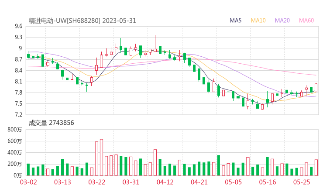Click the 9.6 price axis label

(18, 26)
